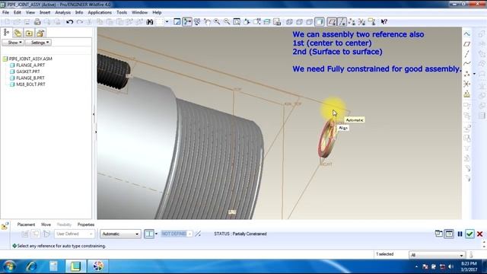Screen dimensions: 487x274
Task: Show component in assembly window icon
Action: click(449, 234)
